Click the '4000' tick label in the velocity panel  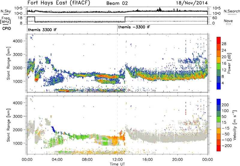tap(17, 103)
